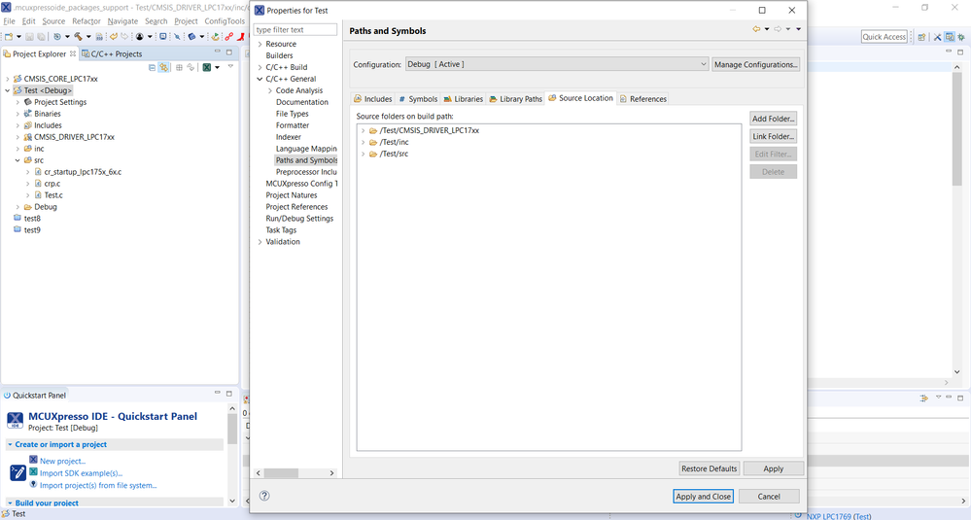This screenshot has height=520, width=971.
Task: Click the Cancel button
Action: click(x=769, y=497)
